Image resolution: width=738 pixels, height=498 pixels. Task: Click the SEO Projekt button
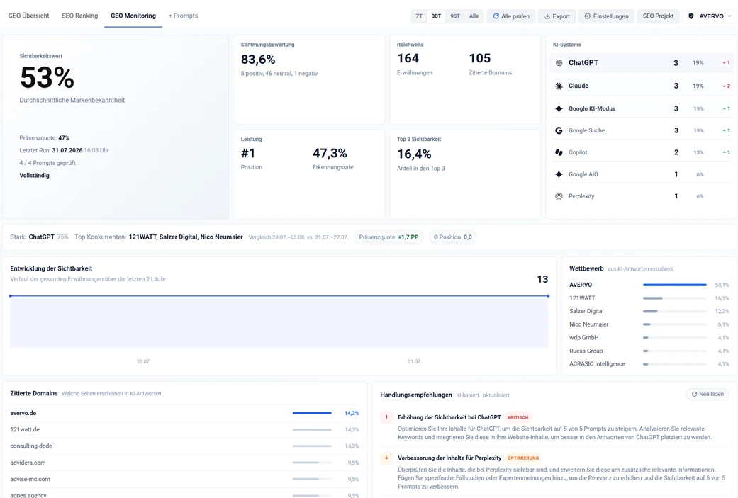point(658,16)
